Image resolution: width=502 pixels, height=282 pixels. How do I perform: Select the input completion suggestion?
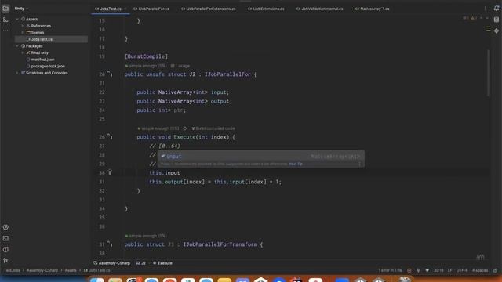261,157
